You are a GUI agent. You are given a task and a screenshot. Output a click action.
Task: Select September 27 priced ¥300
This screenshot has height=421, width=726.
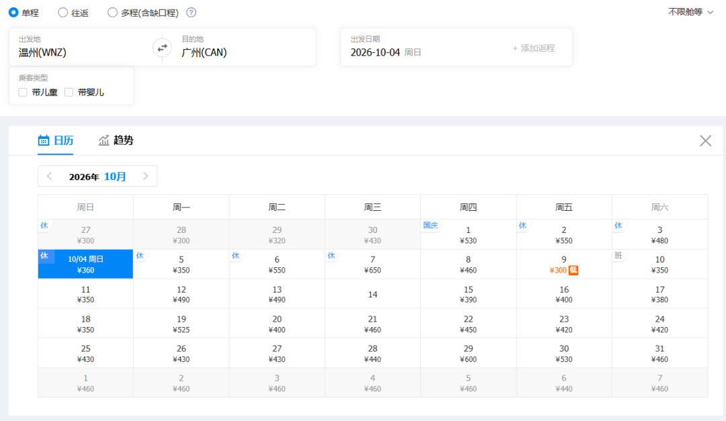(x=85, y=234)
